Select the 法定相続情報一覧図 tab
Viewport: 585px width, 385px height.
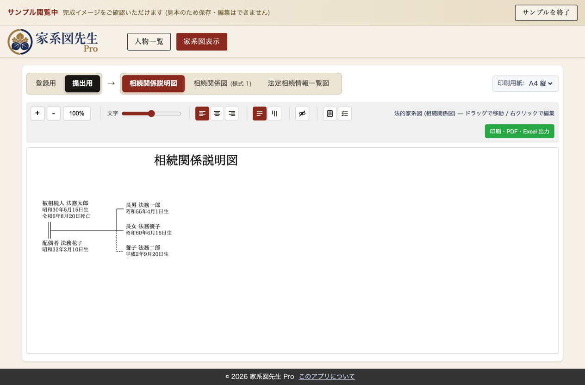pyautogui.click(x=299, y=83)
